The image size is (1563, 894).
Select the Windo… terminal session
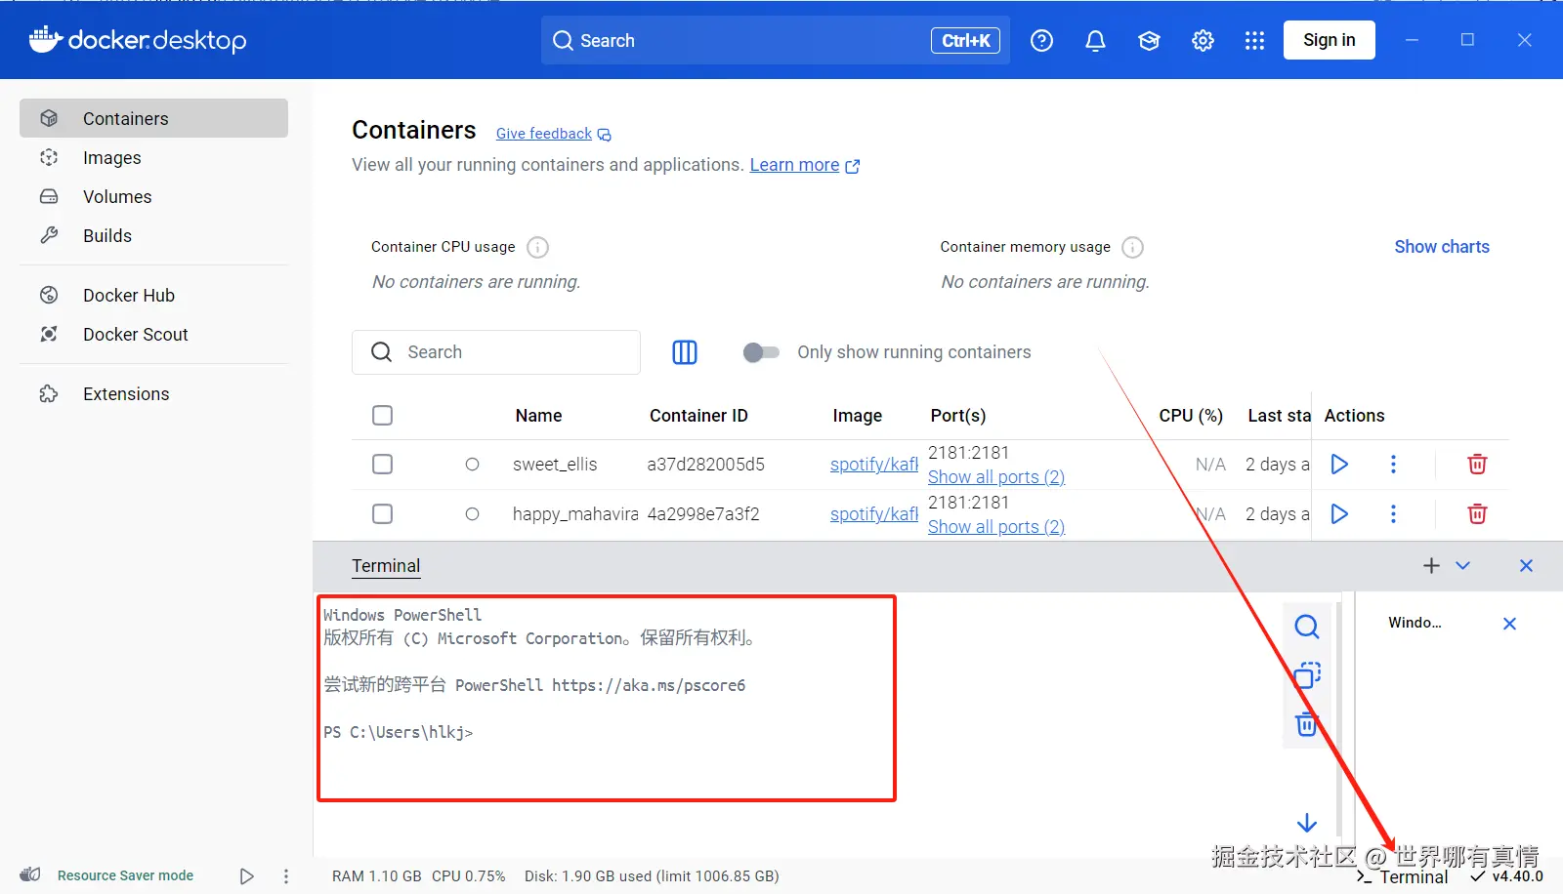click(x=1415, y=623)
